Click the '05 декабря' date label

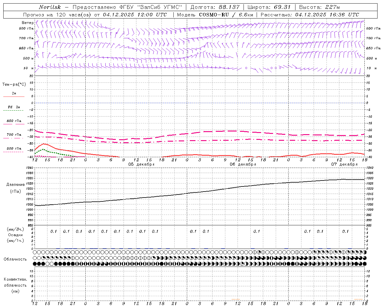(141, 164)
